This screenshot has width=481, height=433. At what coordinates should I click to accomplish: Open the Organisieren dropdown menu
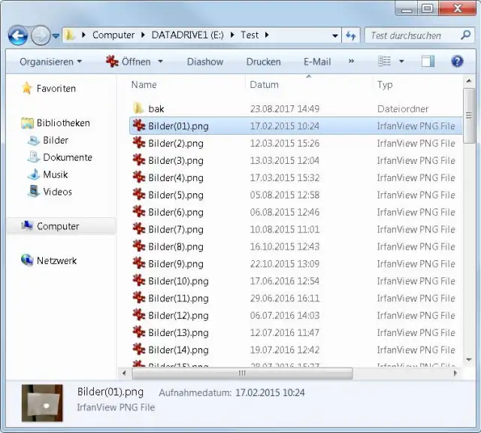[x=50, y=62]
